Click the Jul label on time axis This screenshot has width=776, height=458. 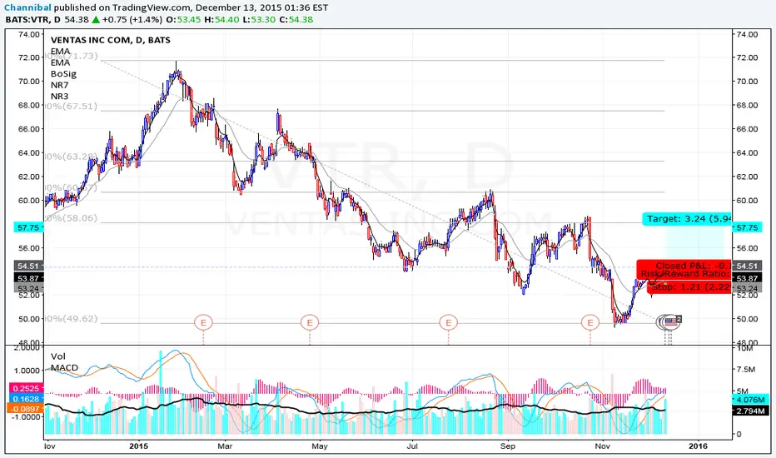point(412,446)
